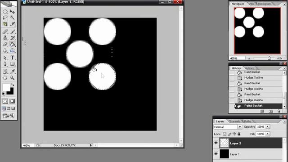Viewport: 288px width, 162px height.
Task: Reset to default foreground and background colors
Action: (4, 94)
